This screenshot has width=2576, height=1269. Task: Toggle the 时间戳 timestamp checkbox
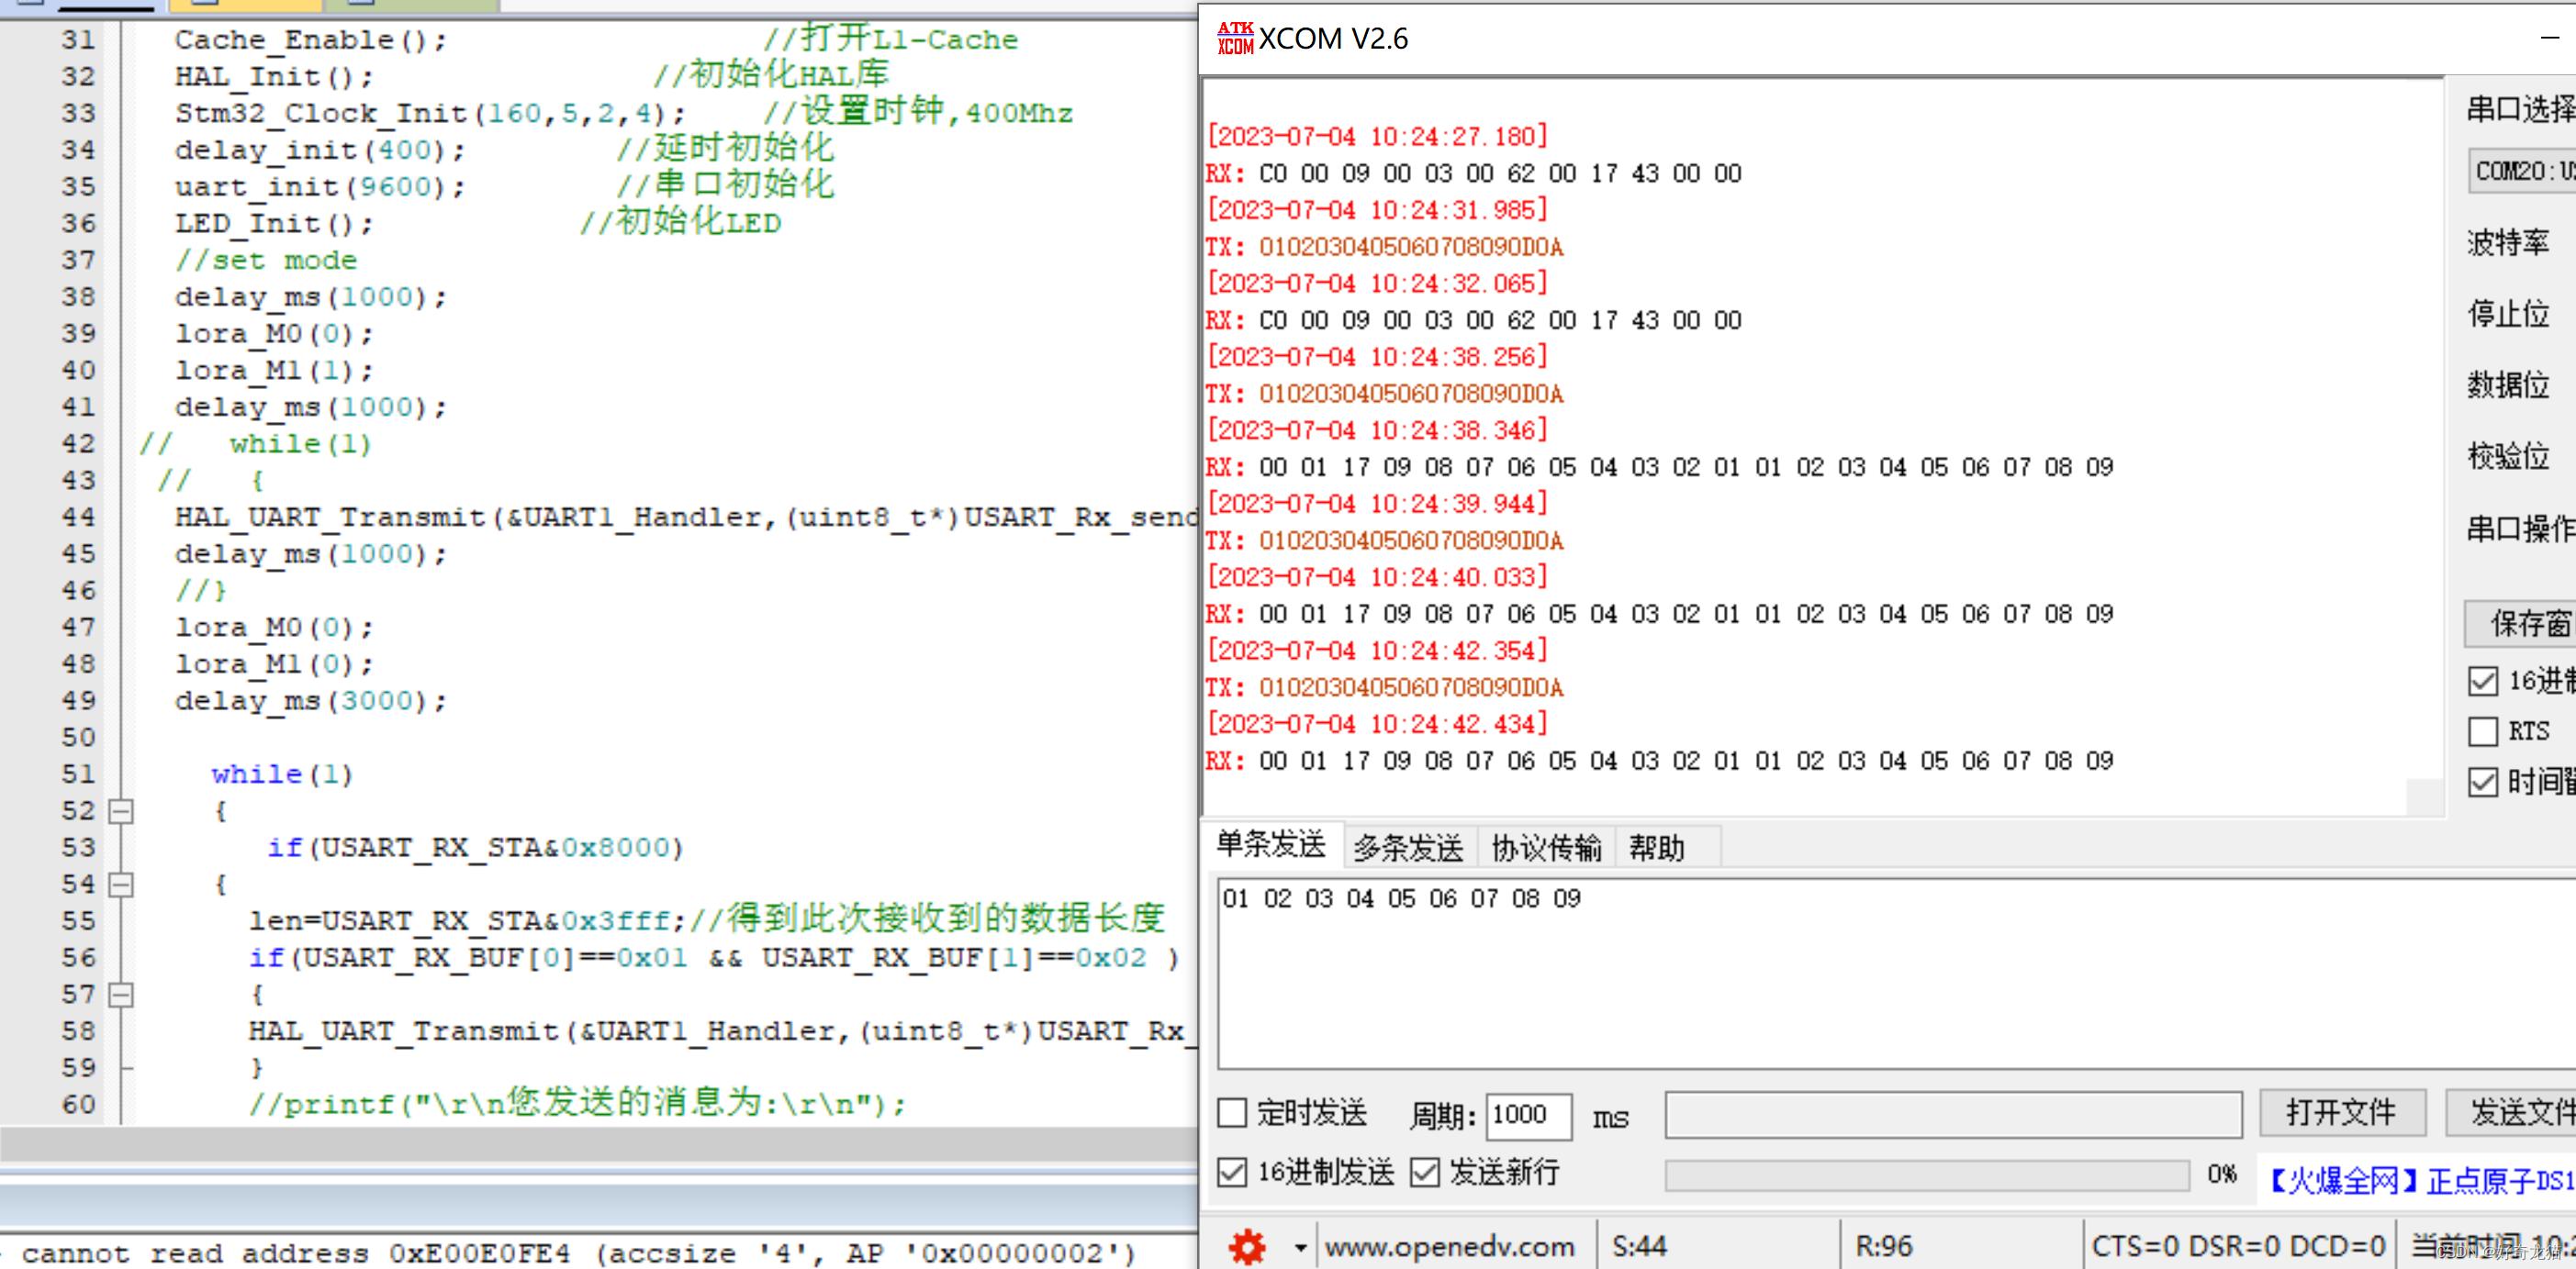2483,782
